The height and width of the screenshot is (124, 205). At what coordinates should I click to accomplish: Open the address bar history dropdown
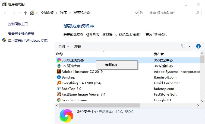point(137,13)
